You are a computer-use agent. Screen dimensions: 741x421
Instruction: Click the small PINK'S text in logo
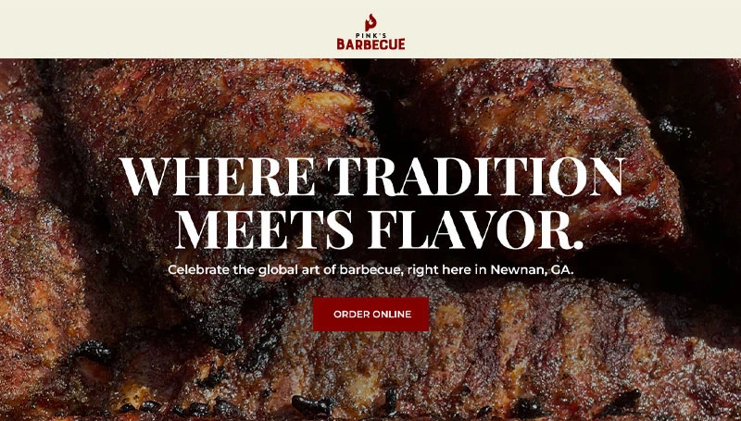(371, 35)
